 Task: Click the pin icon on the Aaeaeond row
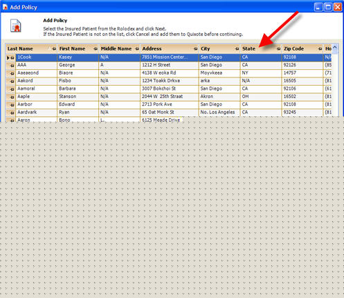tap(12, 73)
